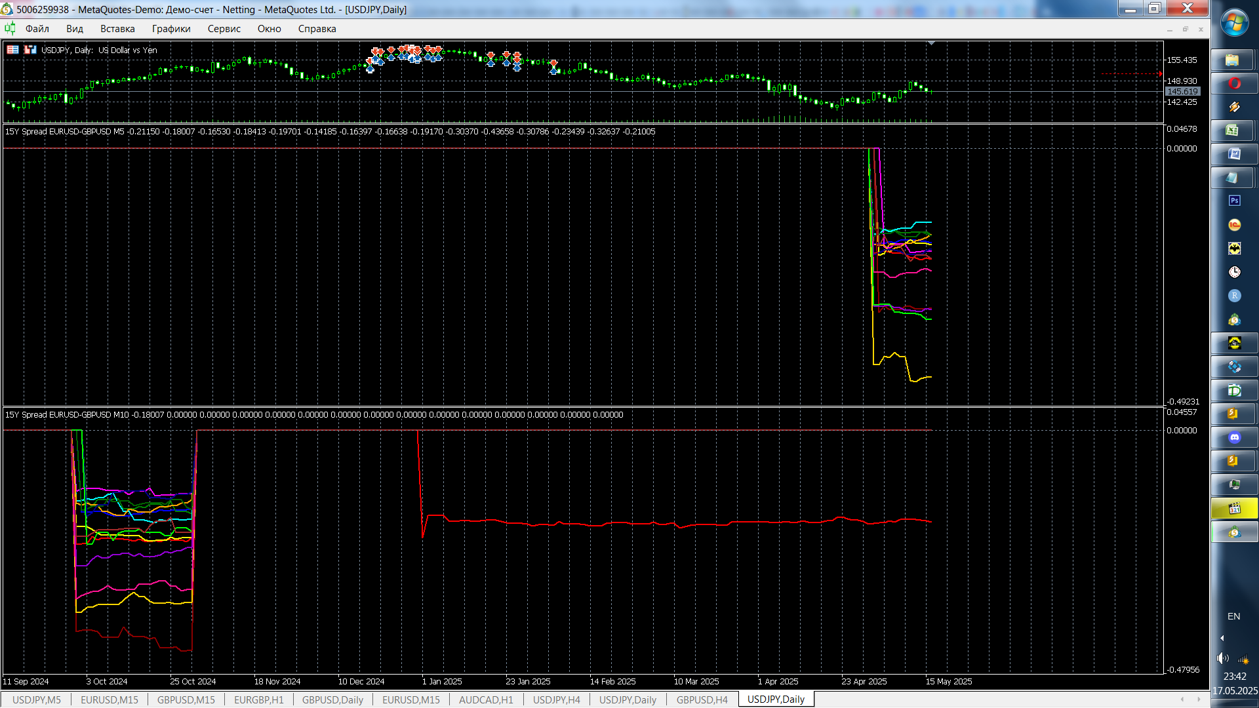Expand the hidden system tray icons arrow
The height and width of the screenshot is (708, 1259).
pos(1222,638)
